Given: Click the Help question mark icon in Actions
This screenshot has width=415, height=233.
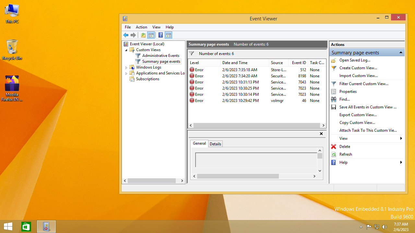Looking at the screenshot, I should (x=333, y=162).
